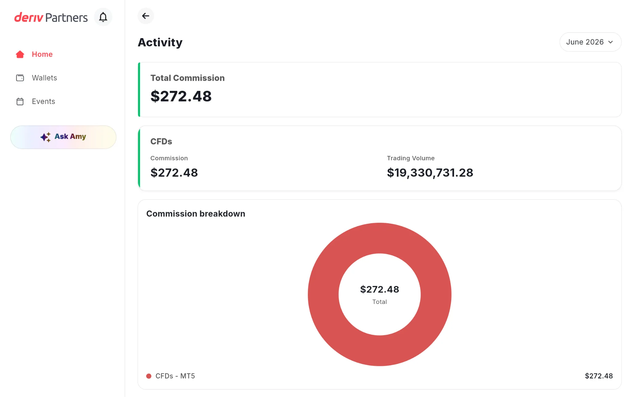
Task: Expand the month selector chevron arrow
Action: click(x=611, y=42)
